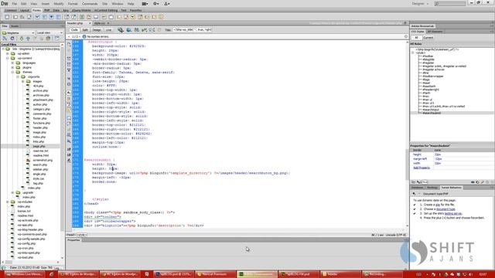Viewport: 495px width, 278px height.
Task: Click the Inspect magnifier toolbar icon
Action: (x=121, y=30)
